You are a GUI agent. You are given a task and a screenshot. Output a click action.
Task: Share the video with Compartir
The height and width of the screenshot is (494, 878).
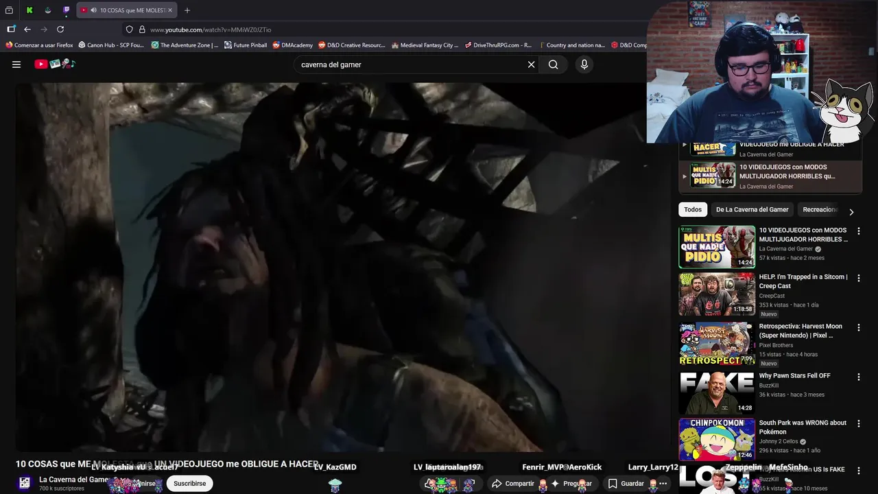[x=513, y=484]
